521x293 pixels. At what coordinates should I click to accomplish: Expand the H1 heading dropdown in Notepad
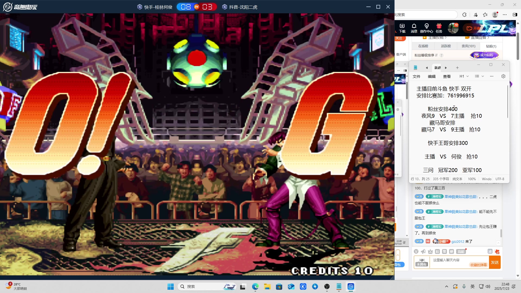(x=464, y=76)
